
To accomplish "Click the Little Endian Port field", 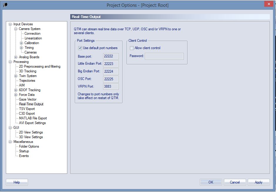I will point(111,64).
